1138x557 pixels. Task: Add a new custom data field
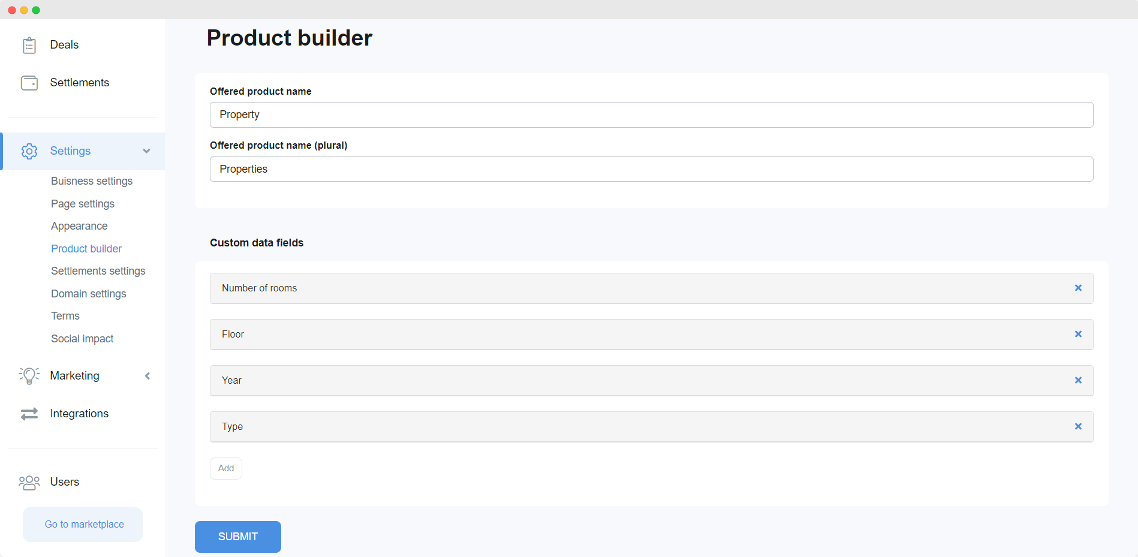pos(226,468)
